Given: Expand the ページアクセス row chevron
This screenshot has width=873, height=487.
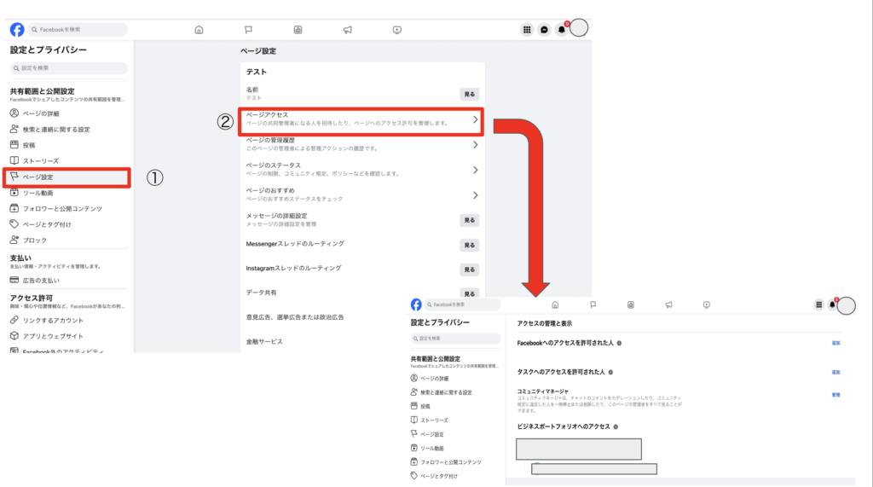Looking at the screenshot, I should tap(475, 120).
